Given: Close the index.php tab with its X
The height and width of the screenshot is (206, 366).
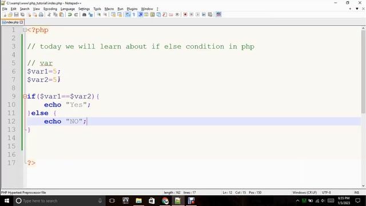Looking at the screenshot, I should pos(21,22).
